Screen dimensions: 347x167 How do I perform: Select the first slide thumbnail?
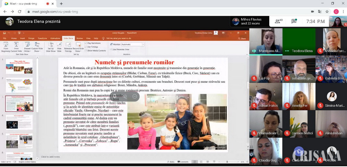point(19,66)
